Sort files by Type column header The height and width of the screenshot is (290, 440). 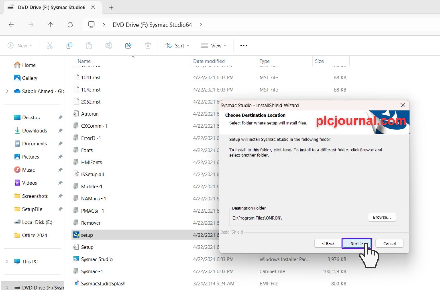click(265, 61)
